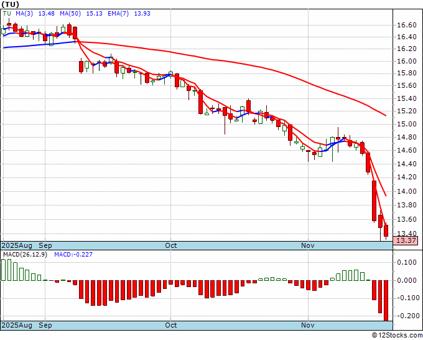The width and height of the screenshot is (423, 340).
Task: Open the 12Stocks.com copyright link
Action: click(397, 336)
